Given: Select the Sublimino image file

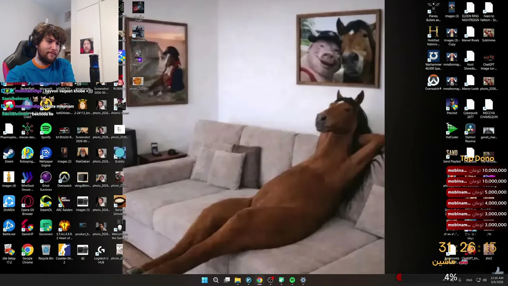Looking at the screenshot, I should (489, 35).
